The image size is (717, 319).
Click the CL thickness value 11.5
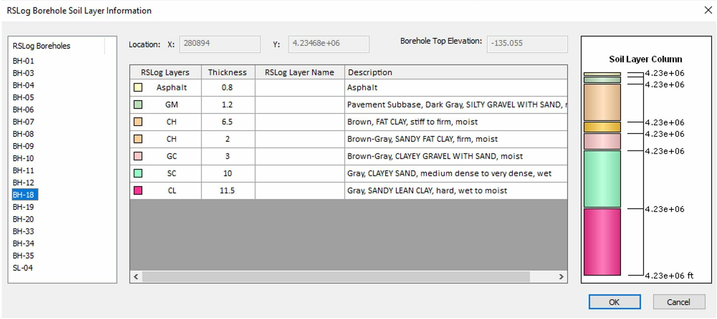click(x=228, y=190)
